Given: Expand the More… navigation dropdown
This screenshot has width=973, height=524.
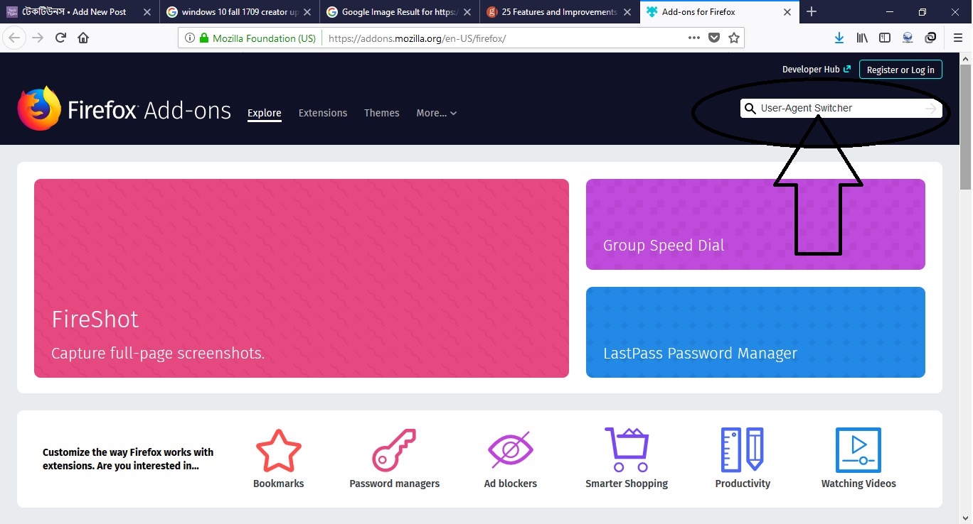Looking at the screenshot, I should click(x=437, y=113).
